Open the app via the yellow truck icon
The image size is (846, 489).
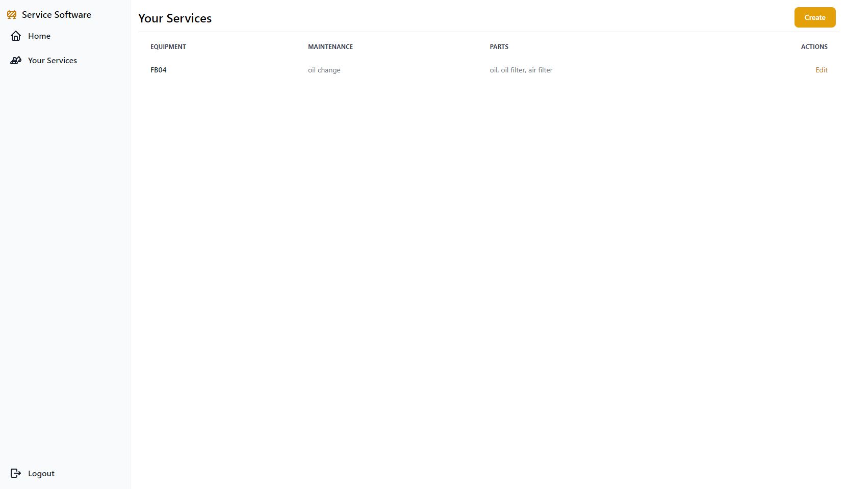tap(12, 15)
